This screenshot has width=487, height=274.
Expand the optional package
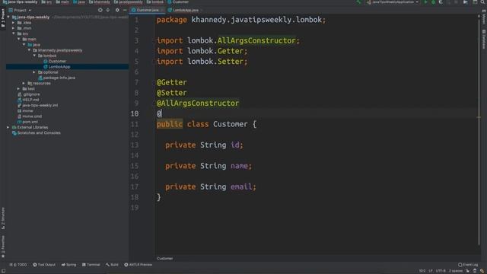point(34,72)
